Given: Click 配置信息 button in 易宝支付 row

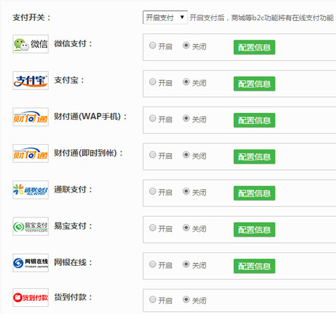Looking at the screenshot, I should (254, 229).
